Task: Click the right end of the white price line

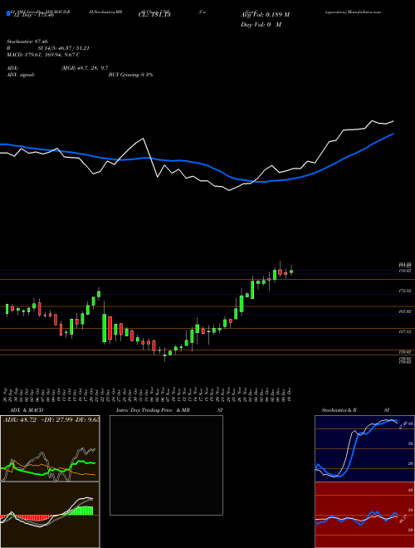Action: click(x=393, y=121)
